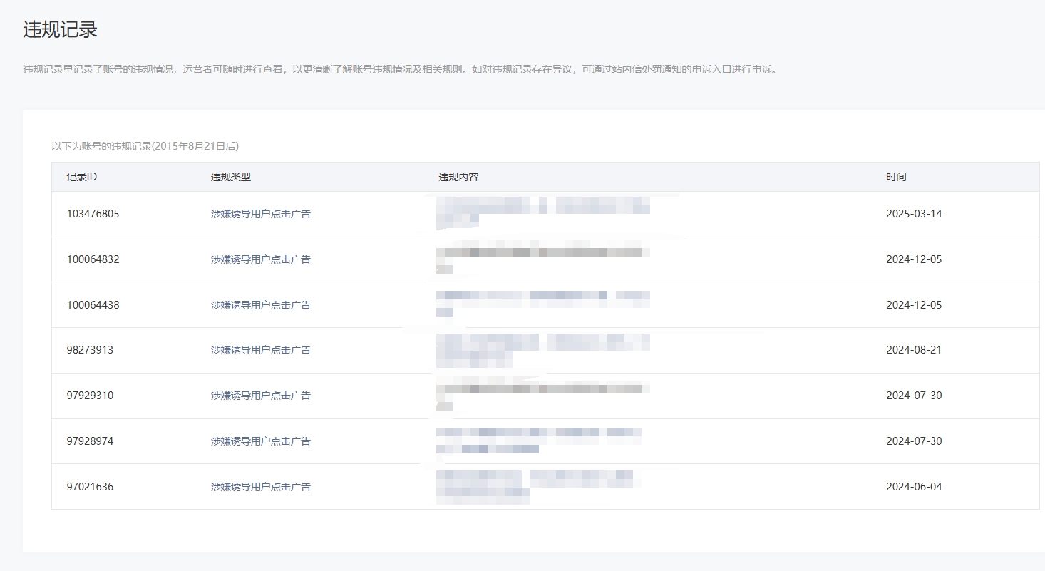This screenshot has width=1045, height=571.
Task: Click violation type link for record 100064832
Action: coord(260,259)
